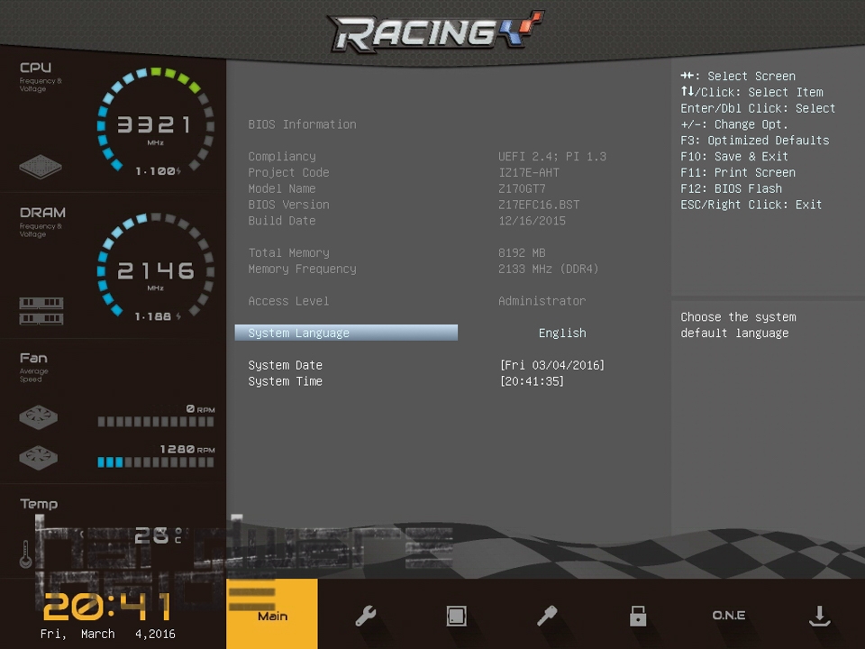Click the System Time value field
865x649 pixels.
(532, 381)
